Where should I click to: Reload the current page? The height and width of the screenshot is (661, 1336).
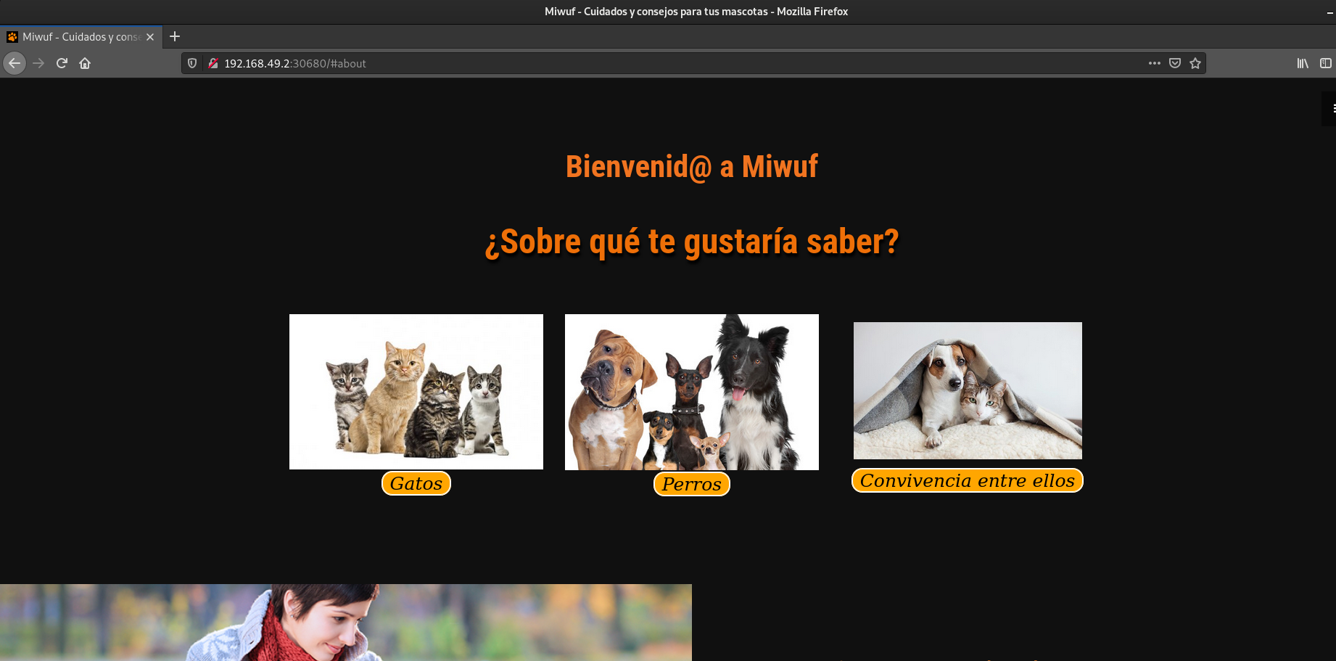[x=62, y=63]
